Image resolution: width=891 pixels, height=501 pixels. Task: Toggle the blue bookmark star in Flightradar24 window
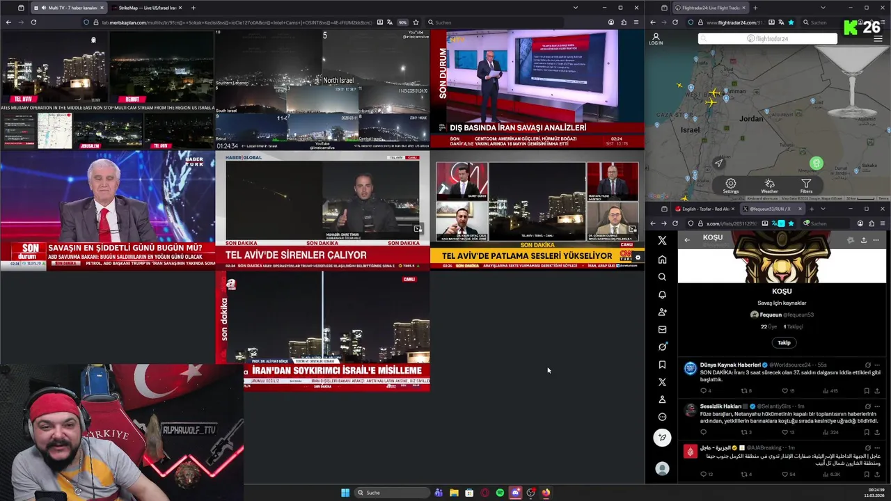pos(791,22)
